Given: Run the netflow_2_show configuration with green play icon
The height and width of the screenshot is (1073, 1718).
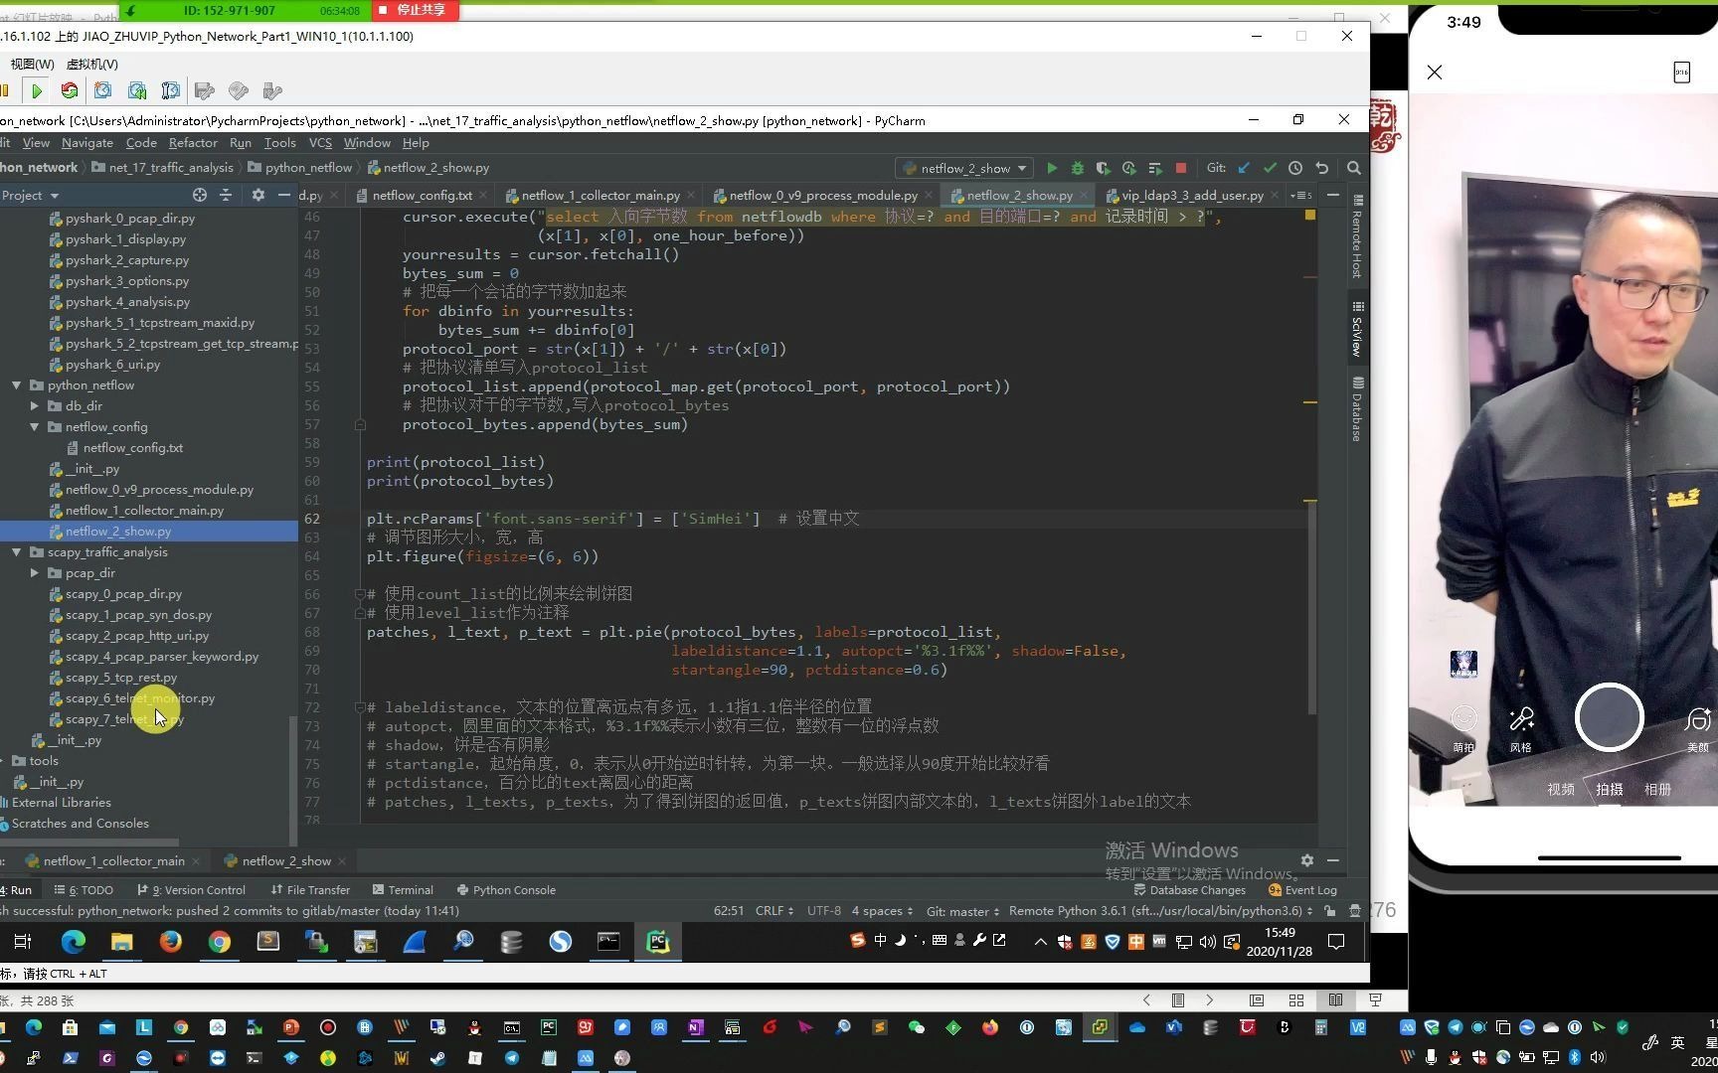Looking at the screenshot, I should (x=1053, y=168).
